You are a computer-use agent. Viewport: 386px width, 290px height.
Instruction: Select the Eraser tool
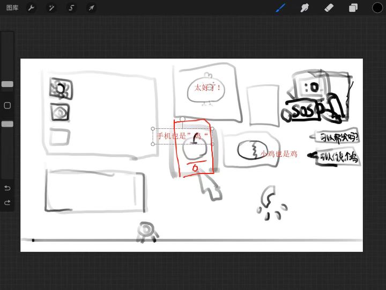pyautogui.click(x=329, y=8)
